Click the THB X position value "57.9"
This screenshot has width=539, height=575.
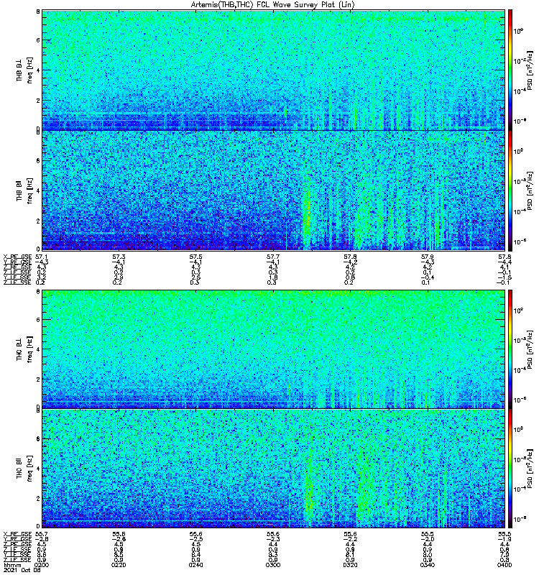click(427, 257)
